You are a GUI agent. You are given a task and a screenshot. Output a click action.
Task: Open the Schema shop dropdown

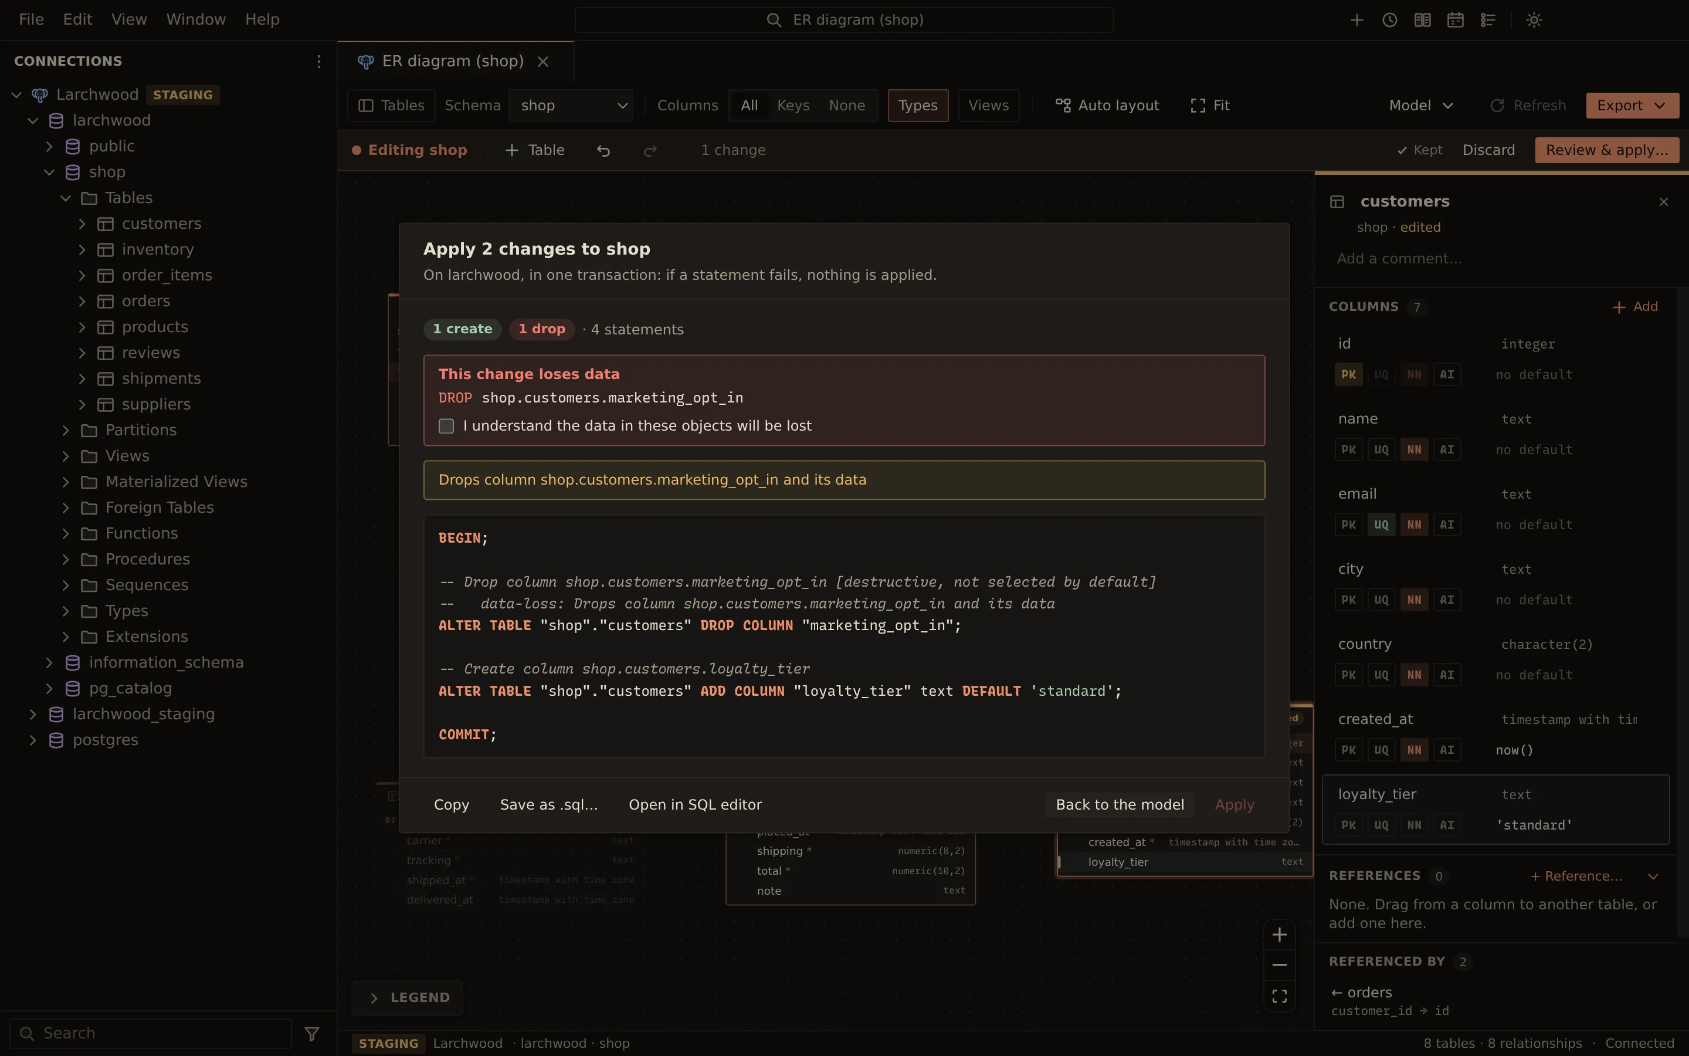coord(571,106)
